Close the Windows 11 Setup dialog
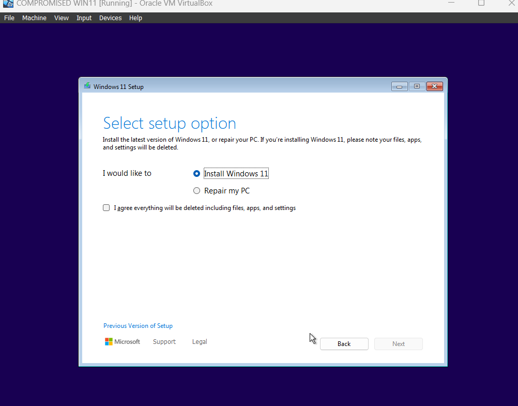Image resolution: width=518 pixels, height=406 pixels. click(434, 86)
